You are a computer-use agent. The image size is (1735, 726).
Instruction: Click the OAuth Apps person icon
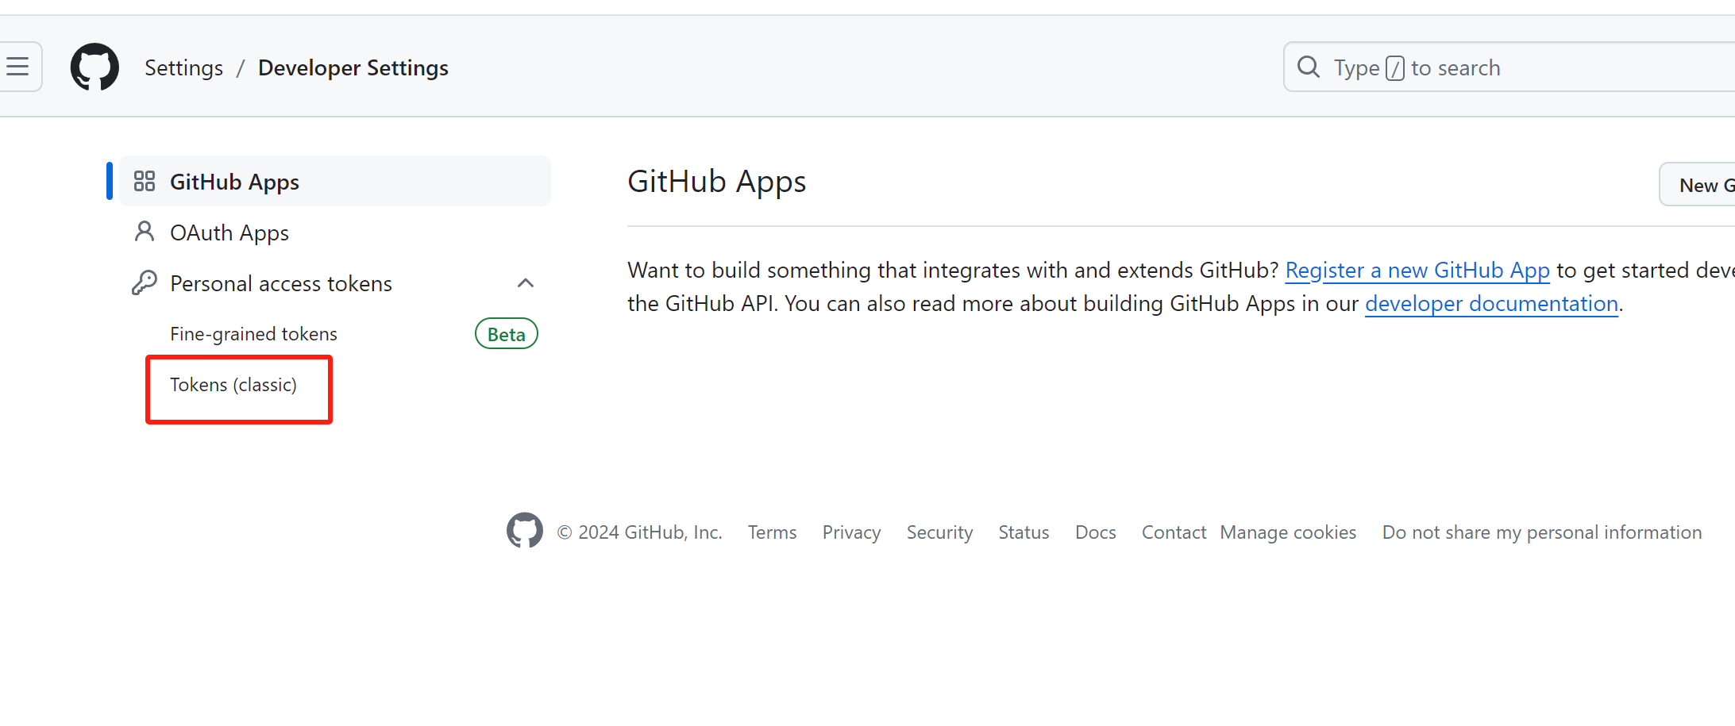pos(145,232)
